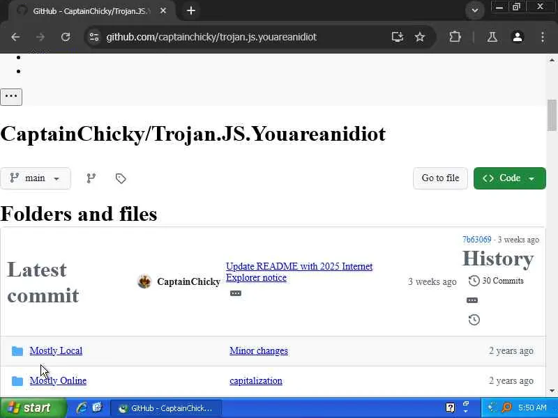The height and width of the screenshot is (418, 558).
Task: Open the green Code dropdown
Action: (510, 178)
